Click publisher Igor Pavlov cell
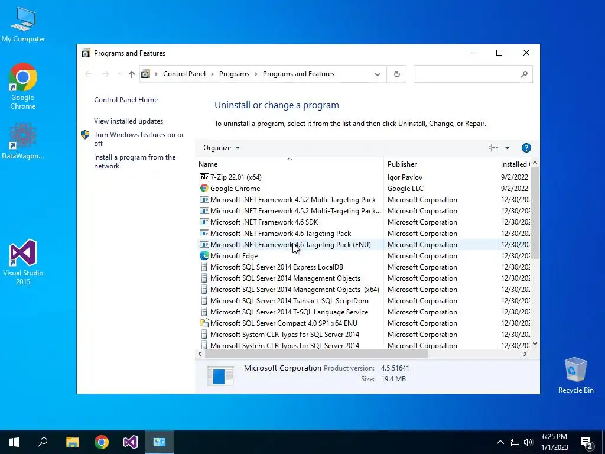The width and height of the screenshot is (605, 454). [x=405, y=177]
